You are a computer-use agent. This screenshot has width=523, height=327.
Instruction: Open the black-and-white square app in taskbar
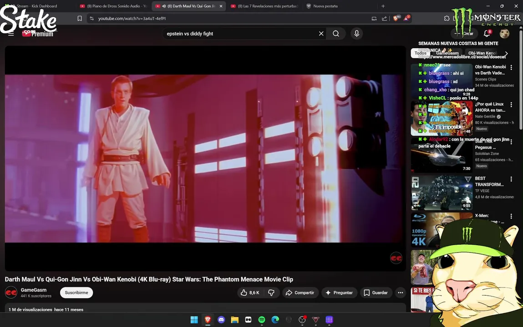click(248, 320)
